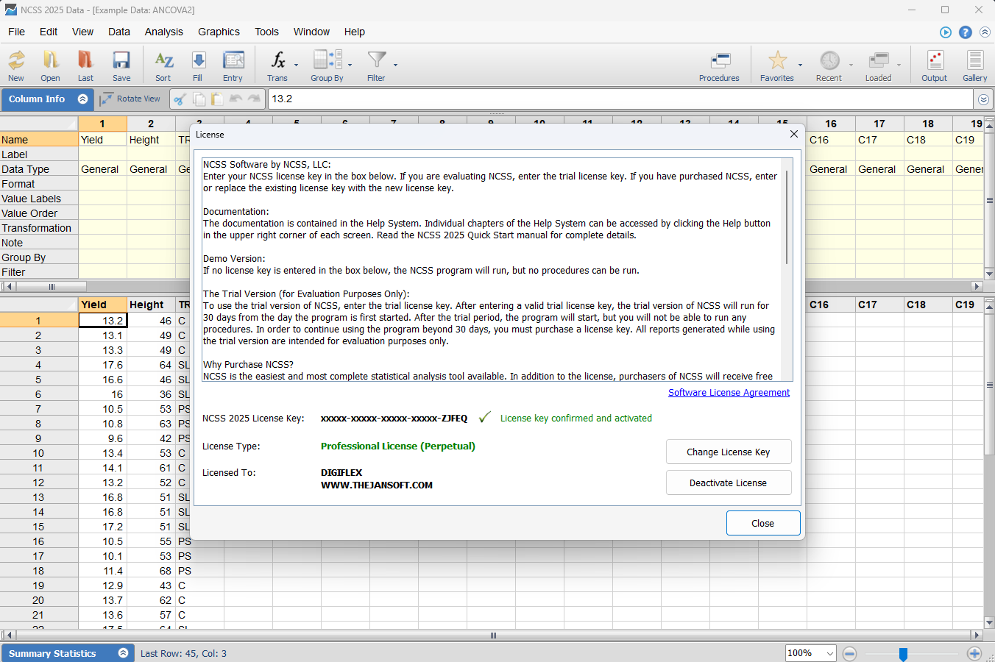Viewport: 995px width, 662px height.
Task: Open the File menu
Action: pos(16,32)
